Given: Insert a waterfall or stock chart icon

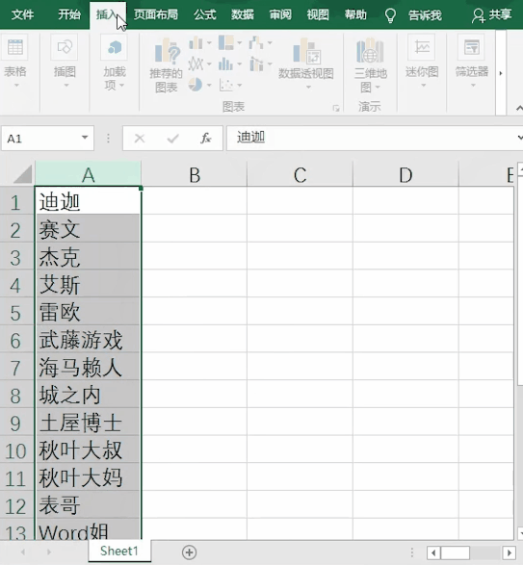Looking at the screenshot, I should 256,43.
